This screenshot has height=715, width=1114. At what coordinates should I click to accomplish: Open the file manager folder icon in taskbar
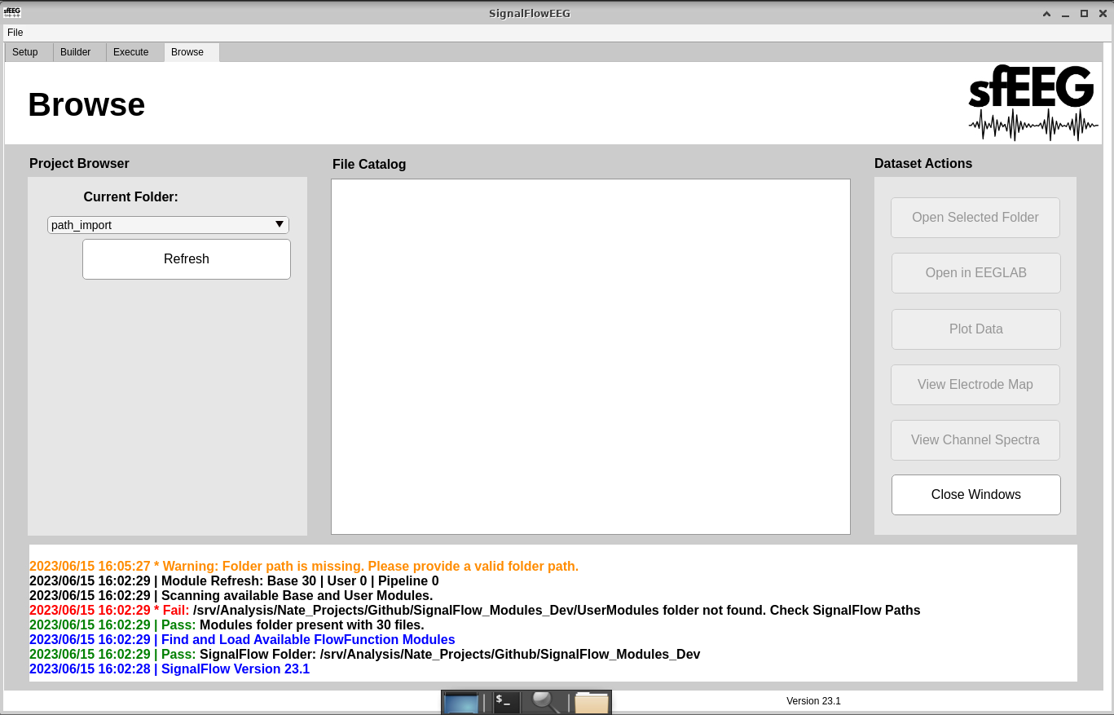coord(592,703)
